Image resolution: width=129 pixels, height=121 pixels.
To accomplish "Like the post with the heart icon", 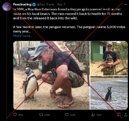I will (x=67, y=115).
